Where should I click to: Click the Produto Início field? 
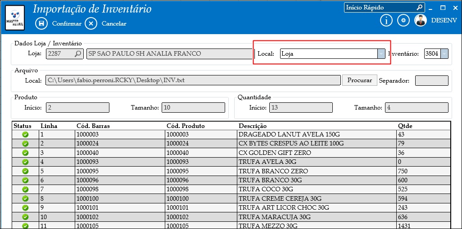click(77, 107)
